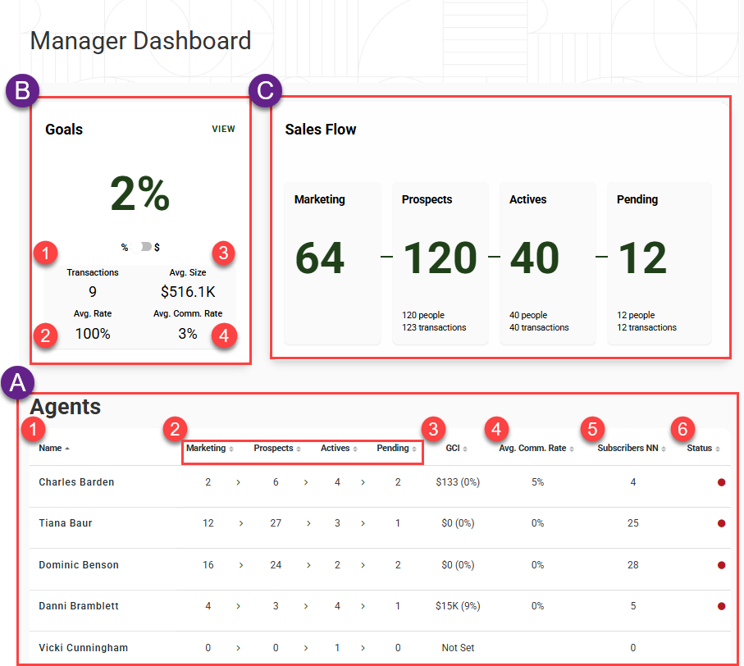Sort agents by Avg. Comm. Rate column

pyautogui.click(x=536, y=448)
